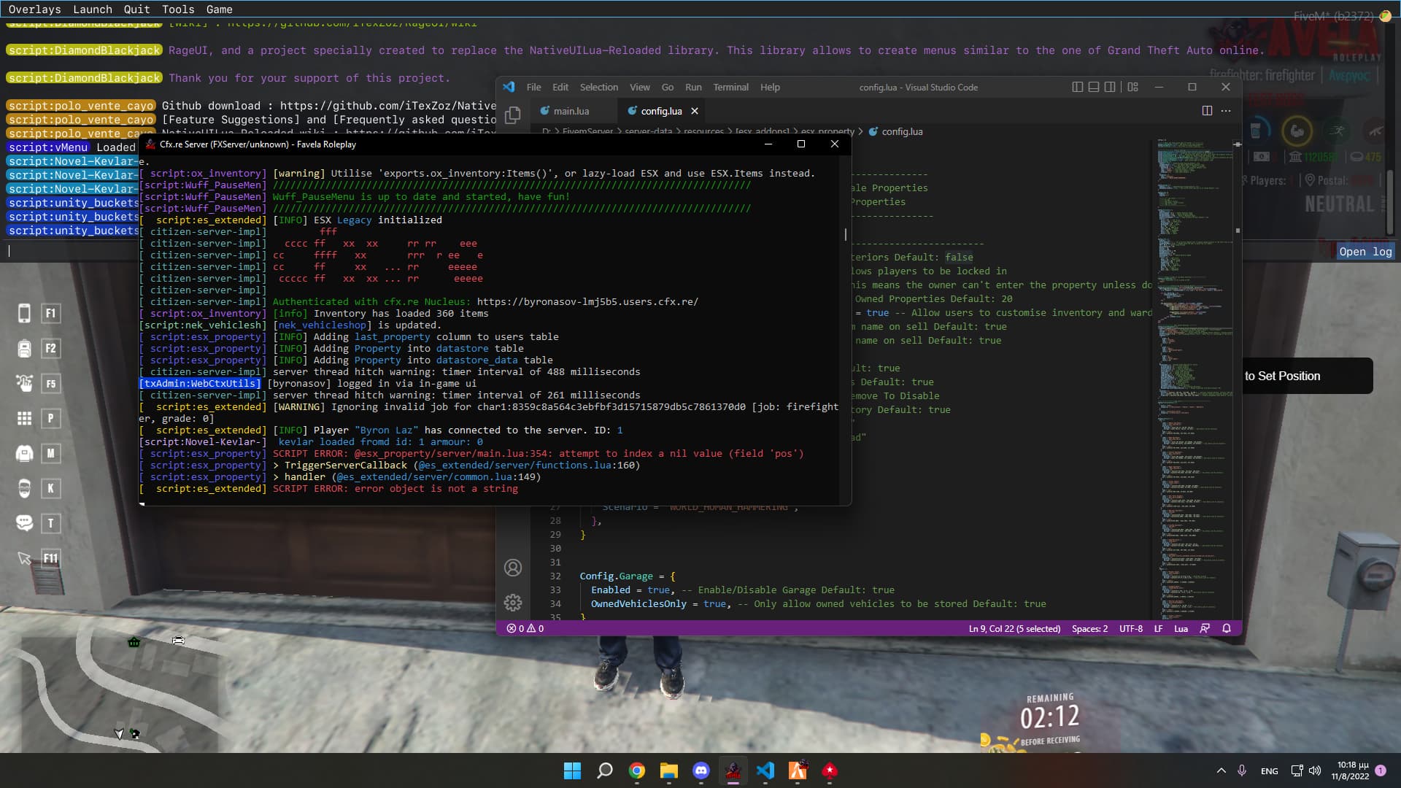This screenshot has height=788, width=1401.
Task: Click the P grid menu icon
Action: pos(24,418)
